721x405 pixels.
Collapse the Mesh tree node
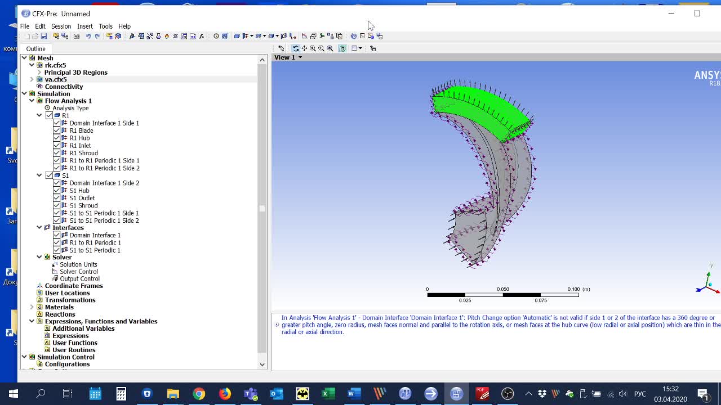click(x=24, y=58)
